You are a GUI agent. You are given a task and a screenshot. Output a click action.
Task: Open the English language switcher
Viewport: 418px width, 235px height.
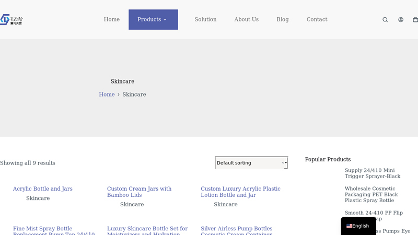pos(358,226)
